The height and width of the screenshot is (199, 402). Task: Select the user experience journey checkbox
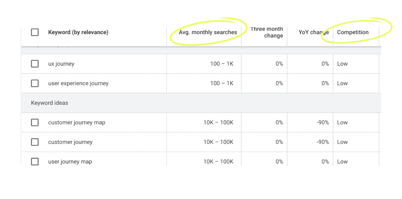coord(35,83)
